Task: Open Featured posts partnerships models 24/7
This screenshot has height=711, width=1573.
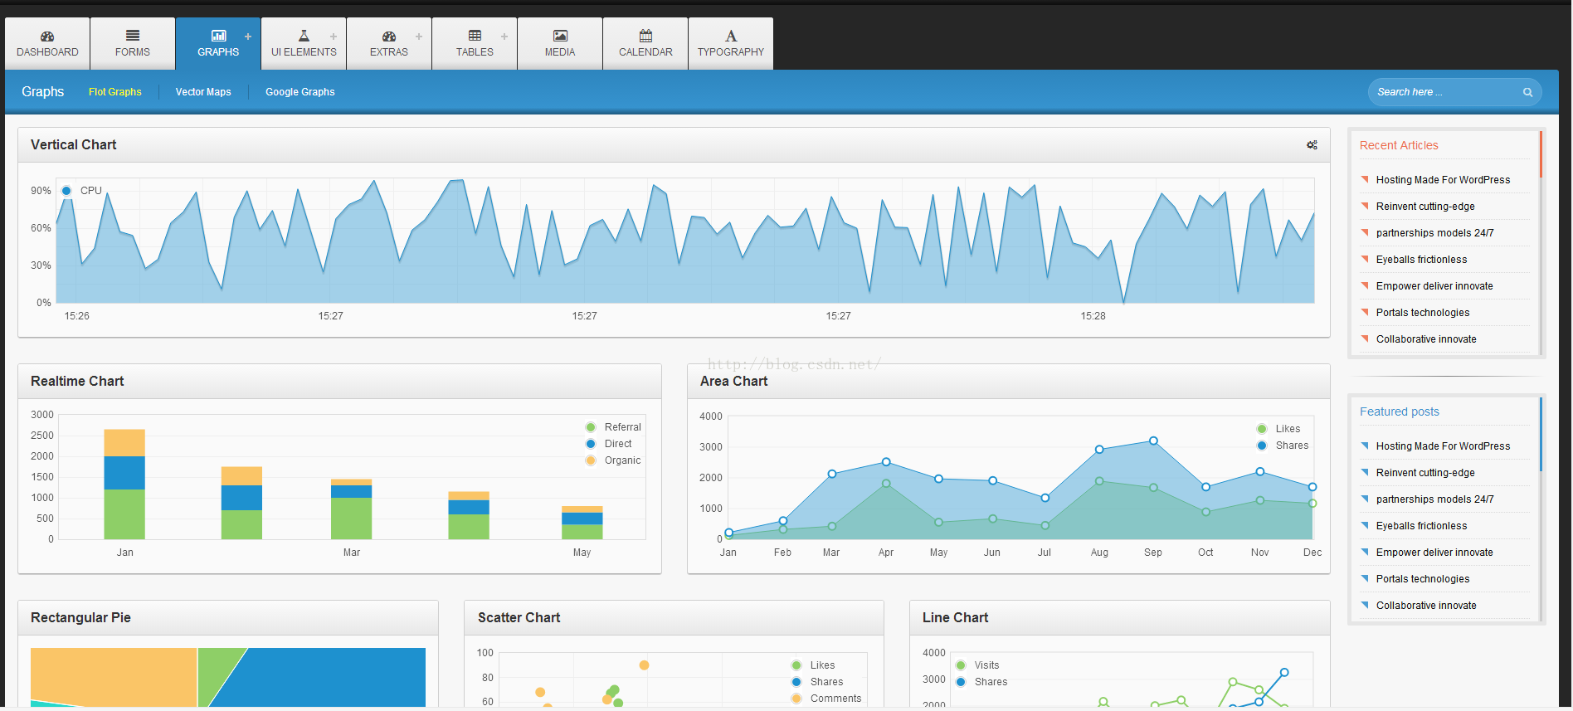Action: [1434, 499]
